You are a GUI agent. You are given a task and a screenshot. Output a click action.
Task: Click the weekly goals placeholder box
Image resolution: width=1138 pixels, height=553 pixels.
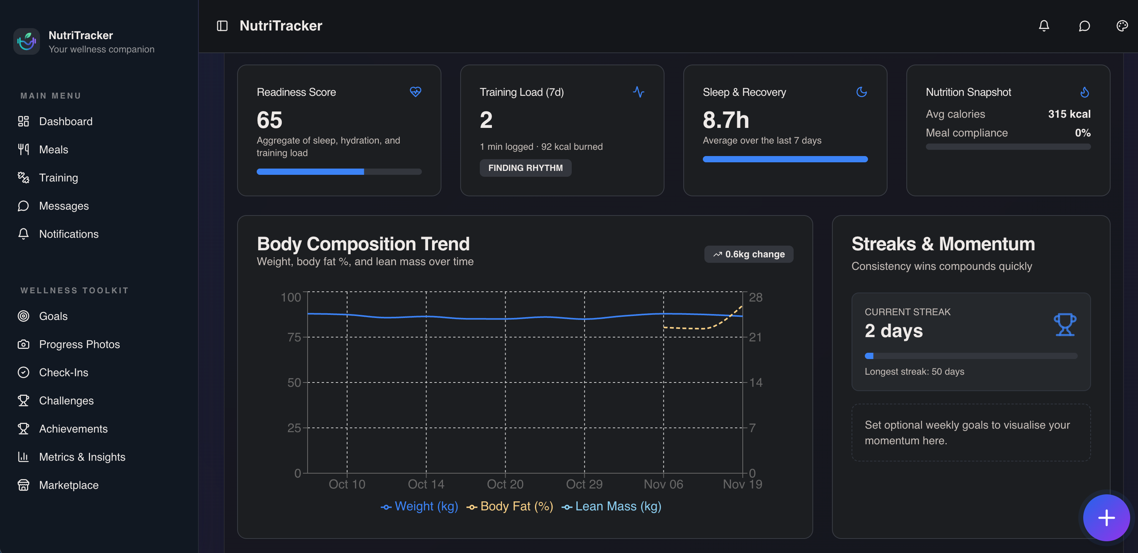(971, 433)
